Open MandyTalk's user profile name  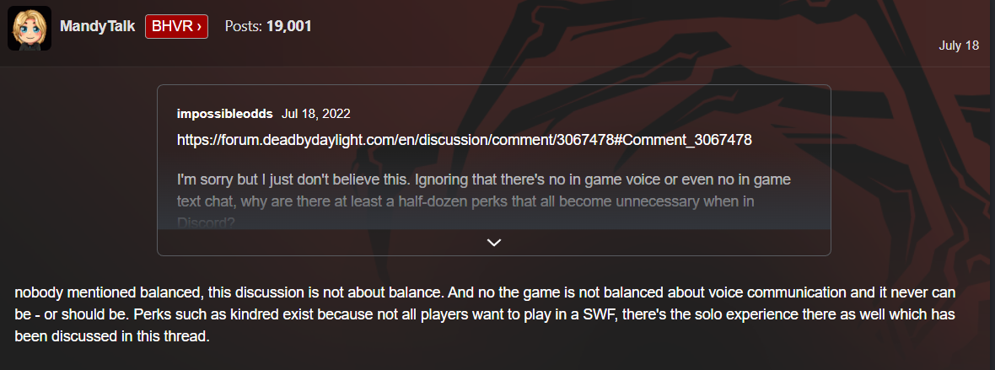pyautogui.click(x=97, y=26)
